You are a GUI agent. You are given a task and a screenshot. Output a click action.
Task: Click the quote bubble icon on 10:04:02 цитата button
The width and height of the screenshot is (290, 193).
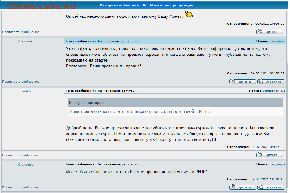260,31
